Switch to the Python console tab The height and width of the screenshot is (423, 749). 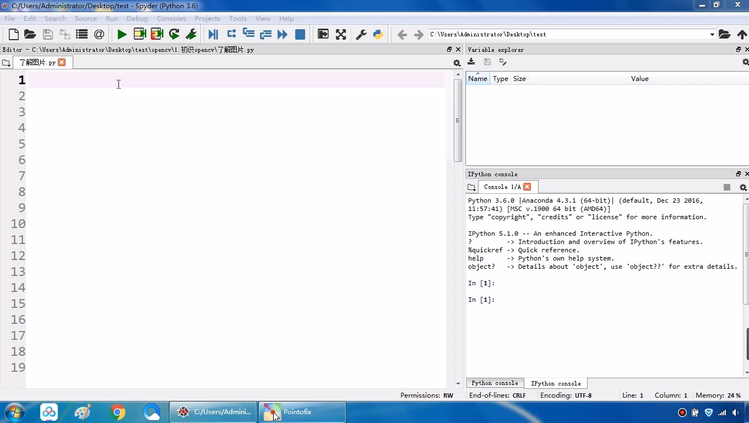coord(495,383)
